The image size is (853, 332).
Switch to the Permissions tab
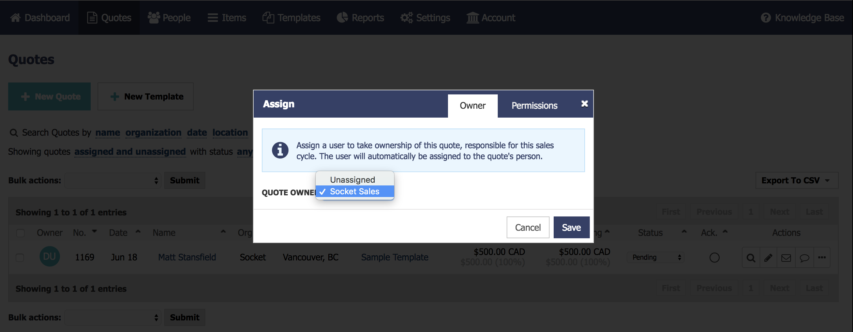pos(534,106)
